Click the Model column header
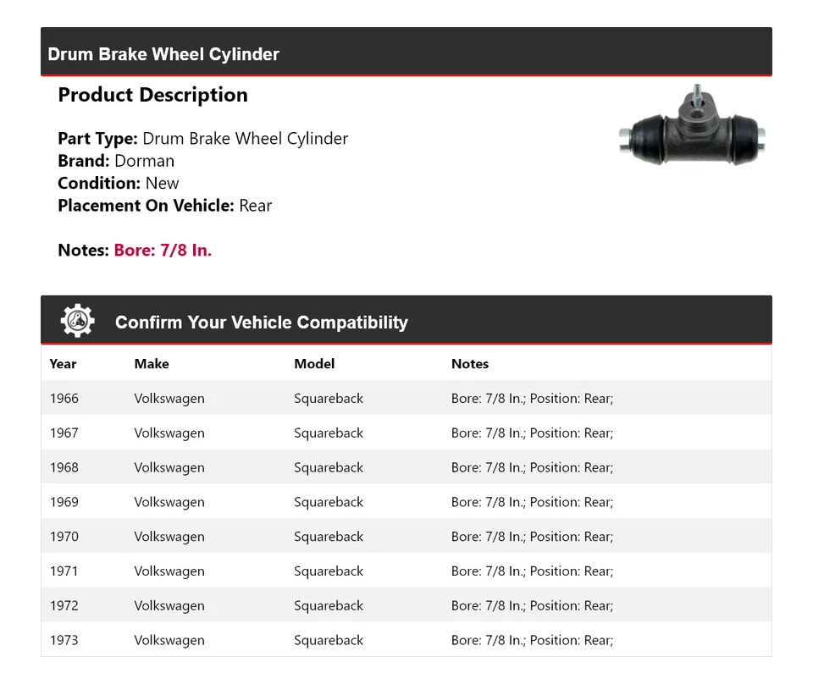 click(x=314, y=364)
